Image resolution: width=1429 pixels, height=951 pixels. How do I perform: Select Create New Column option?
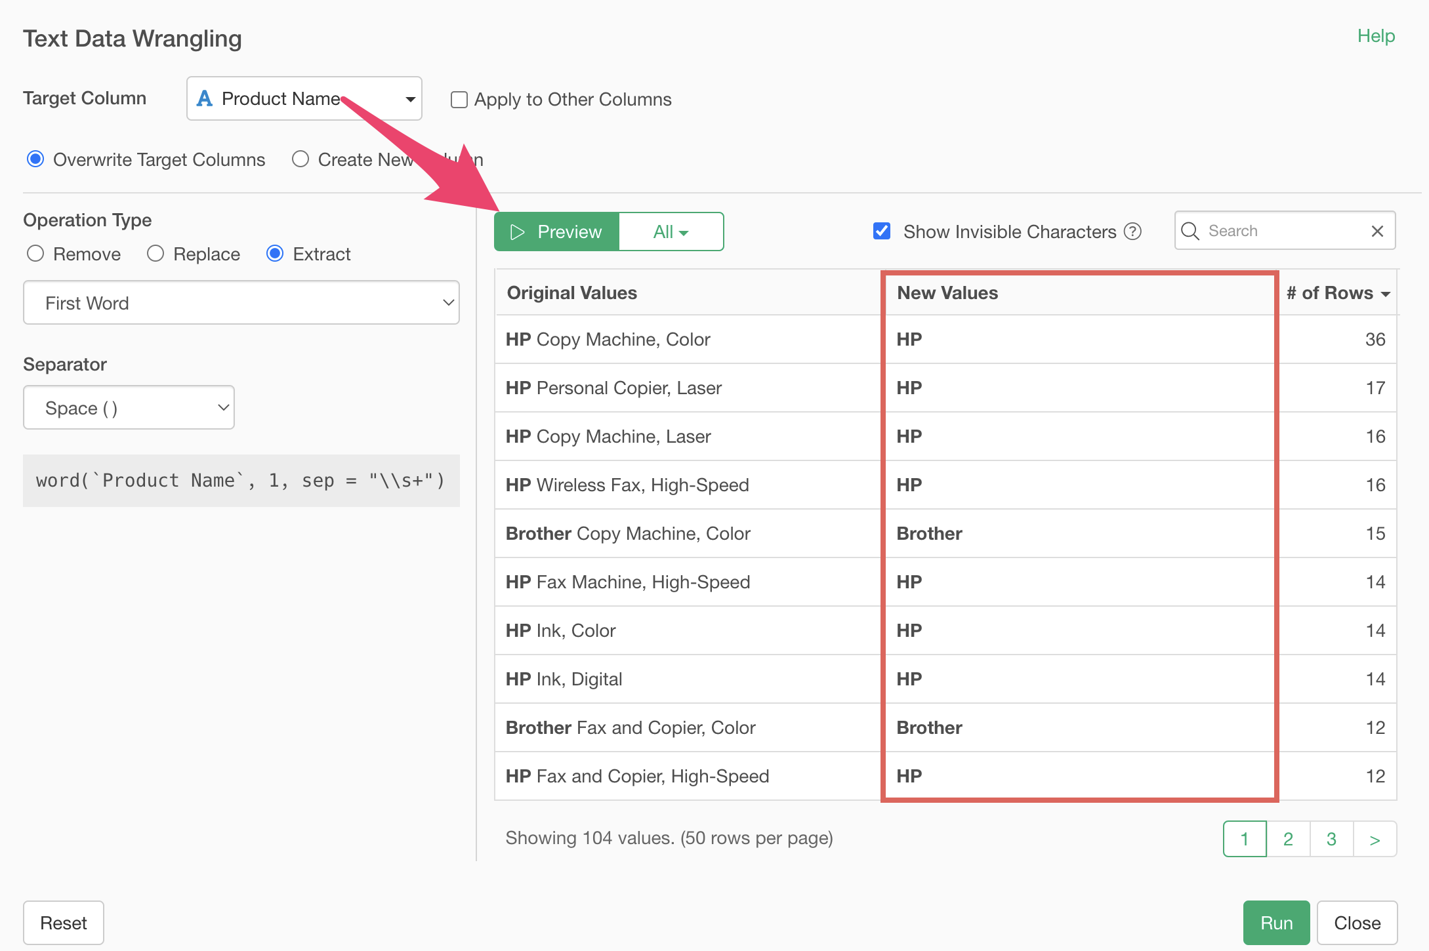tap(300, 159)
